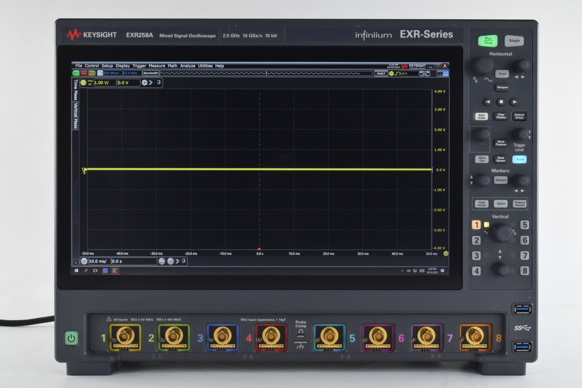
Task: Click the yellow channel 1 source icon
Action: click(x=83, y=83)
